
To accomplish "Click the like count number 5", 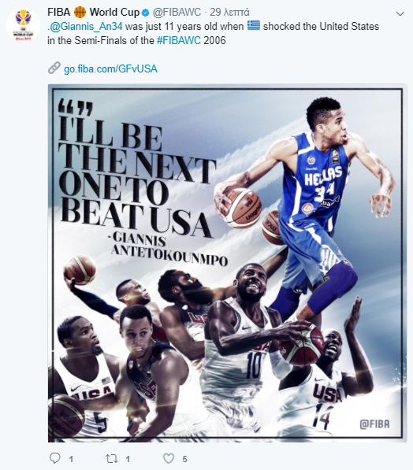I will (x=185, y=459).
